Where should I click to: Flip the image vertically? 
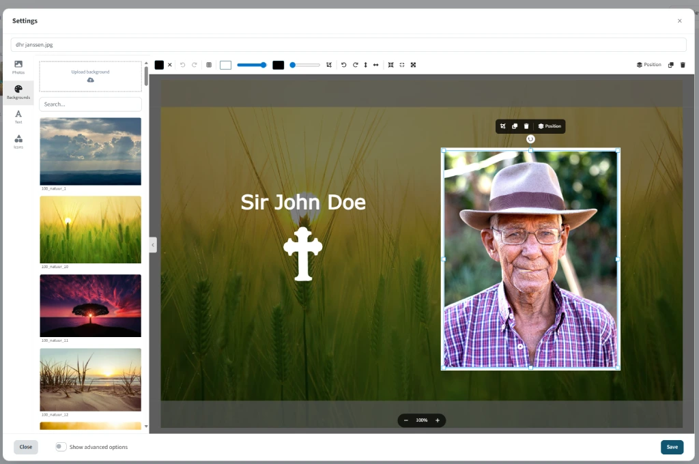(366, 65)
